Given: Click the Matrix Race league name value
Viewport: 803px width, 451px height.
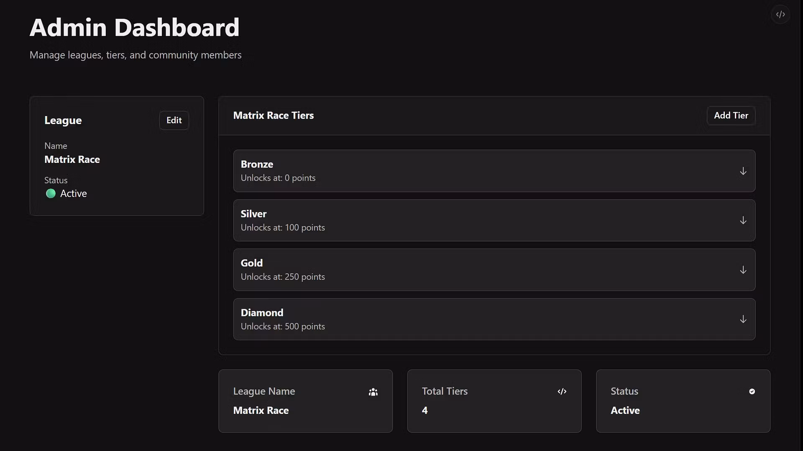Looking at the screenshot, I should click(72, 160).
